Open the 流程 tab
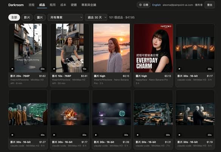The width and height of the screenshot is (221, 152). coord(31,5)
